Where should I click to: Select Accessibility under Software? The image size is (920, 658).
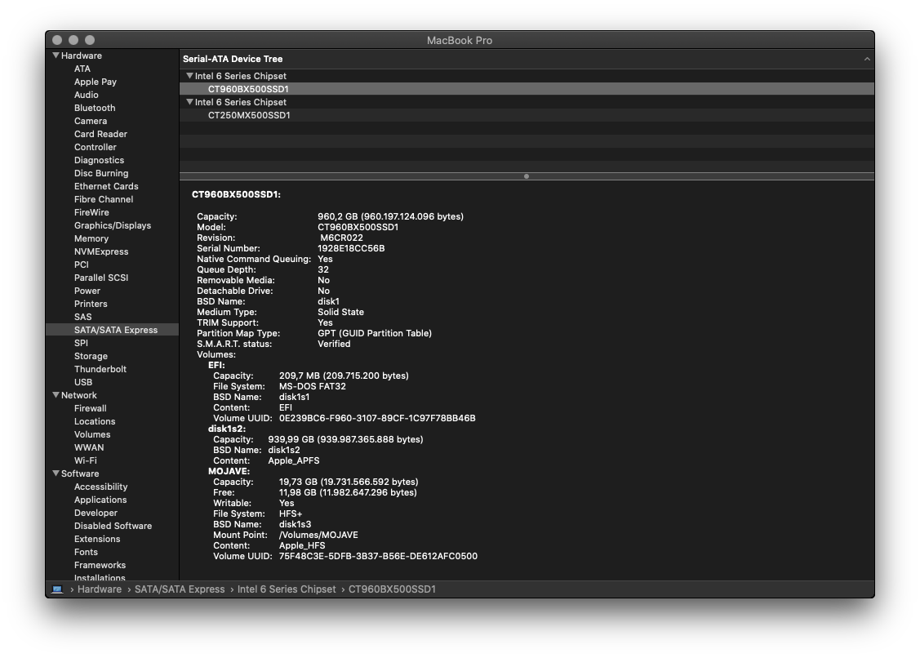click(x=100, y=487)
